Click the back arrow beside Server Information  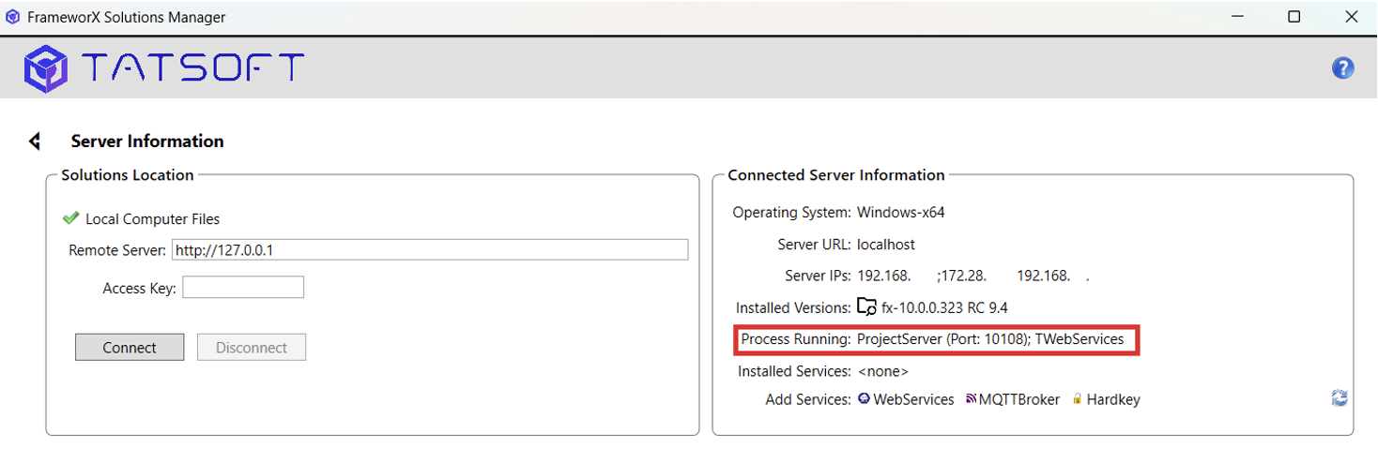[x=35, y=142]
